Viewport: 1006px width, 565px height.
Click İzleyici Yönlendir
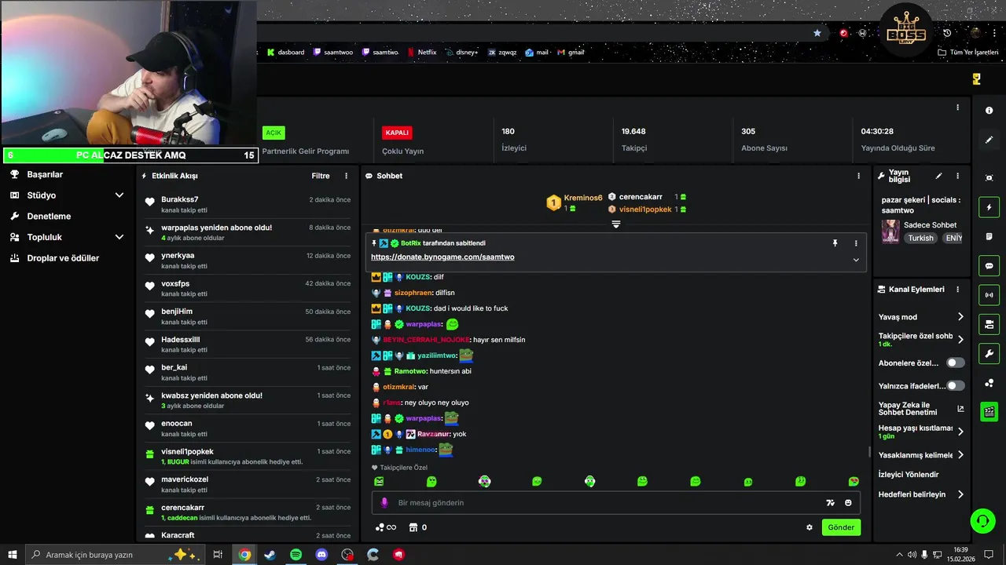point(909,474)
